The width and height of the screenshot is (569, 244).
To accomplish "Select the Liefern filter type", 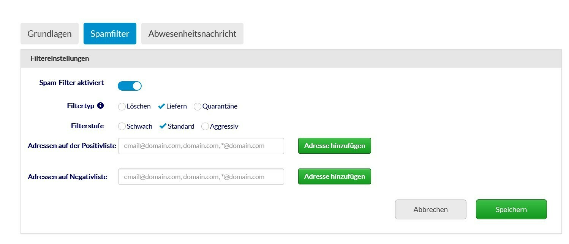I will tap(161, 106).
